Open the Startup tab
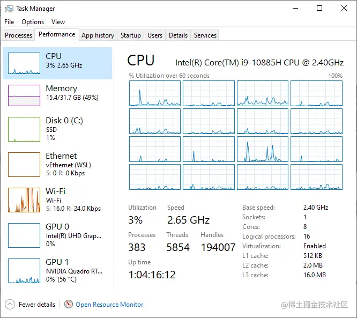 130,35
